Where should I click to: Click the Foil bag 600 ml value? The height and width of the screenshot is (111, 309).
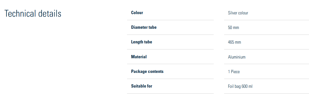pos(240,86)
